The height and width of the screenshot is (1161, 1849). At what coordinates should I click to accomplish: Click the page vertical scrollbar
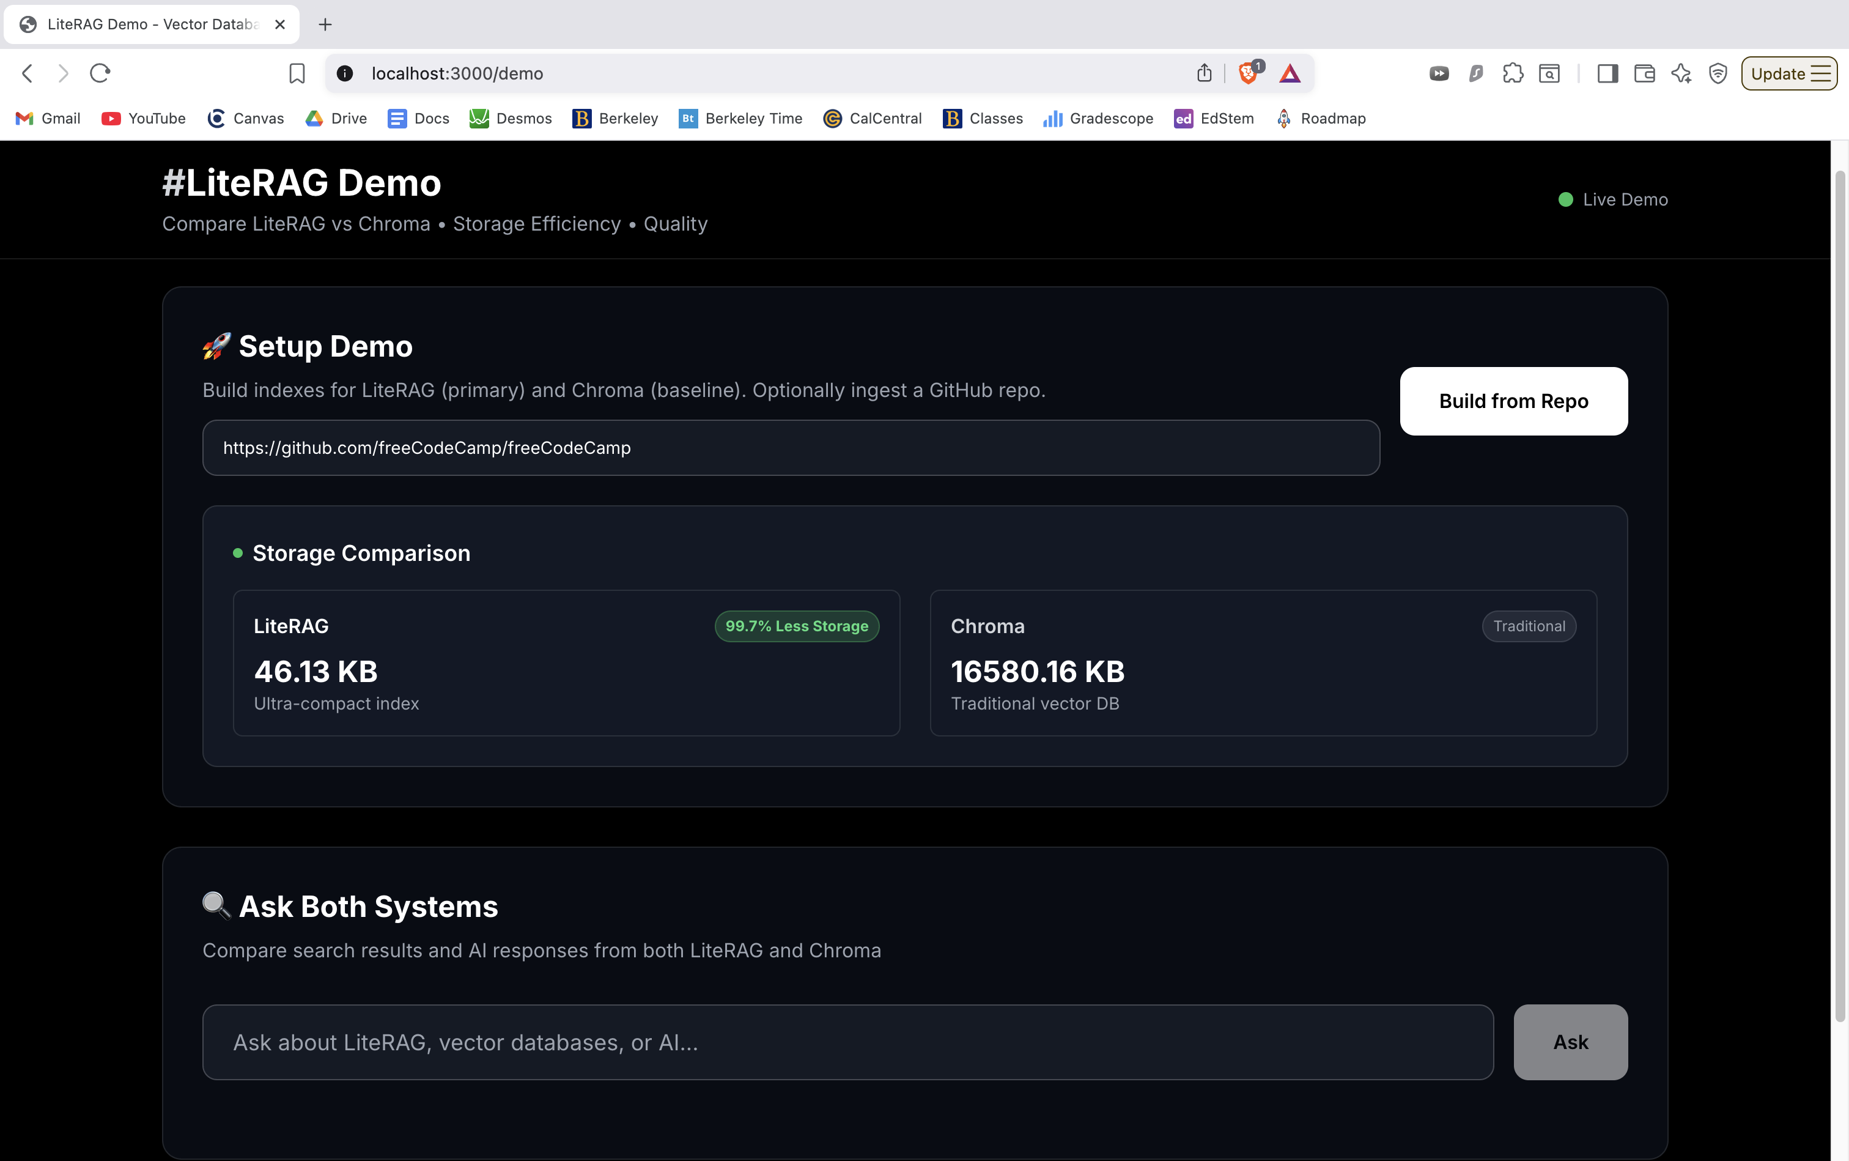pos(1839,595)
